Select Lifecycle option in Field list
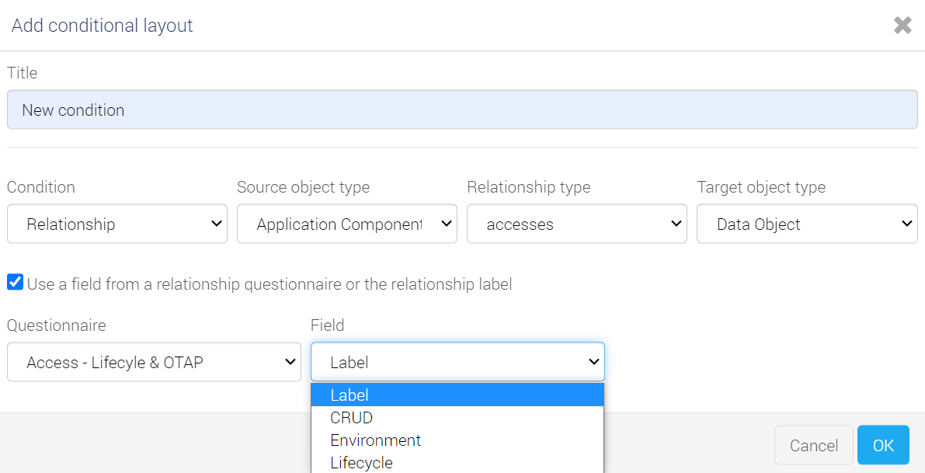The height and width of the screenshot is (473, 925). click(457, 462)
